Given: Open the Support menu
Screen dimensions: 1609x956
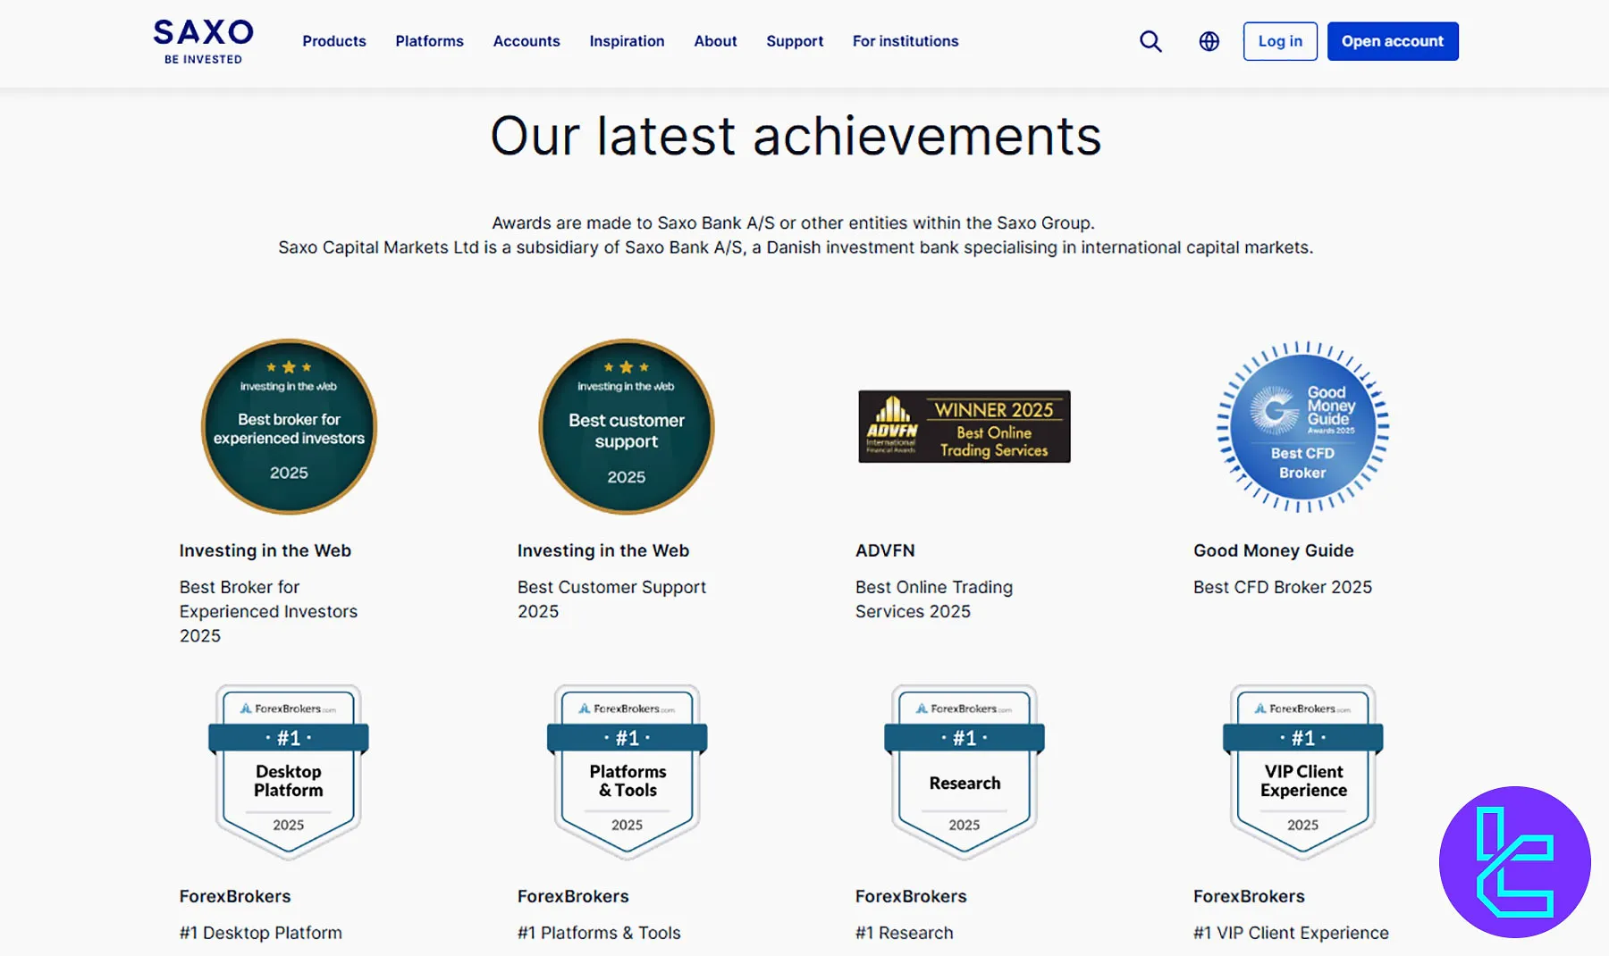Looking at the screenshot, I should 795,41.
